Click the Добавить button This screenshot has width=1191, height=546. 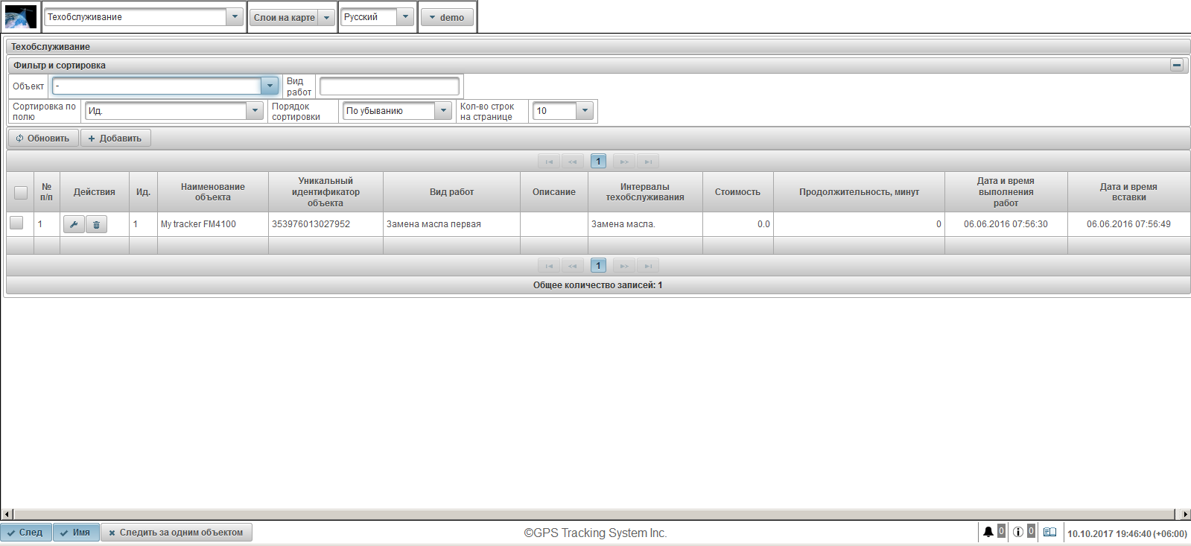pos(115,138)
